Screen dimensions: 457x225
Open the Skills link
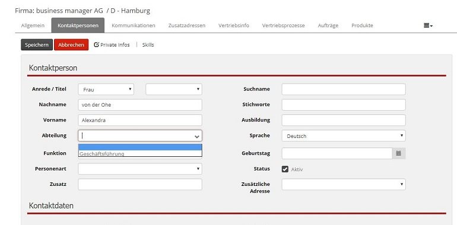[x=148, y=45]
